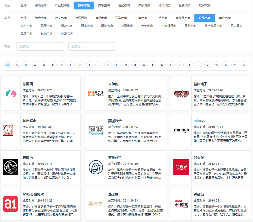The height and width of the screenshot is (222, 253).
Task: Filter by 酒水电商 category
Action: click(x=87, y=26)
